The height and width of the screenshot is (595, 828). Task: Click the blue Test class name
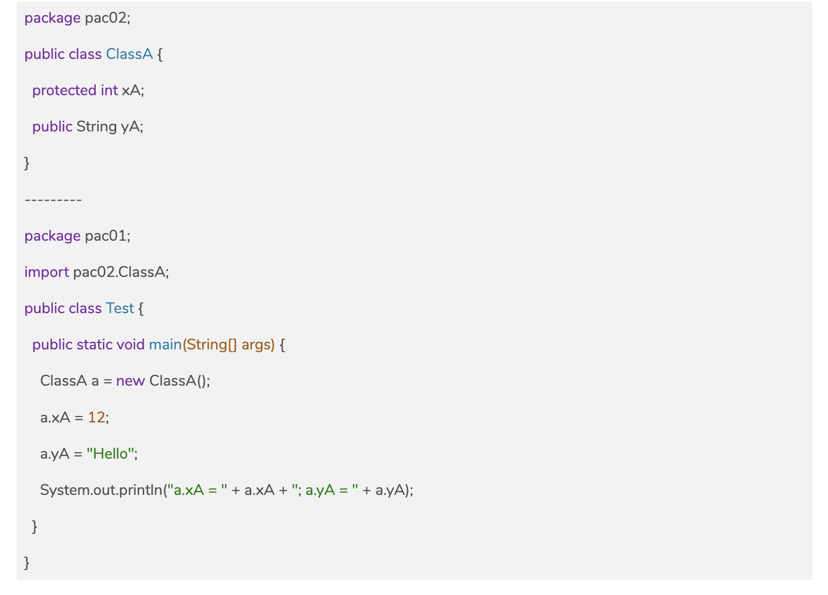point(119,308)
